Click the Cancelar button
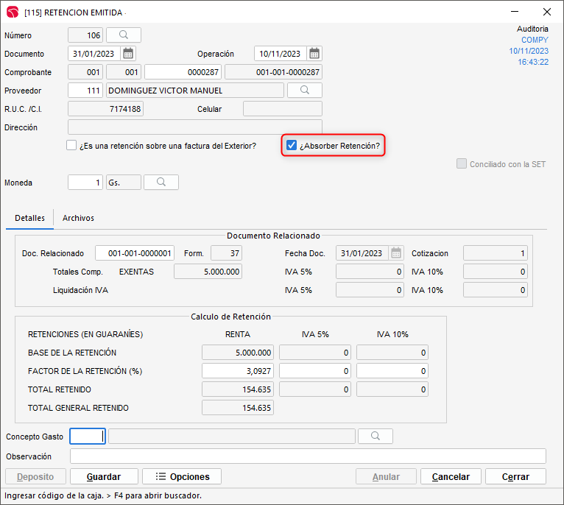The image size is (564, 505). [x=450, y=477]
